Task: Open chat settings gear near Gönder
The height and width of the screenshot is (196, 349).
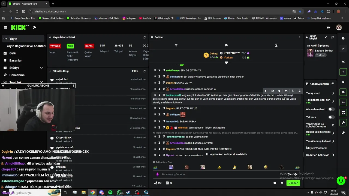Action: 282,183
